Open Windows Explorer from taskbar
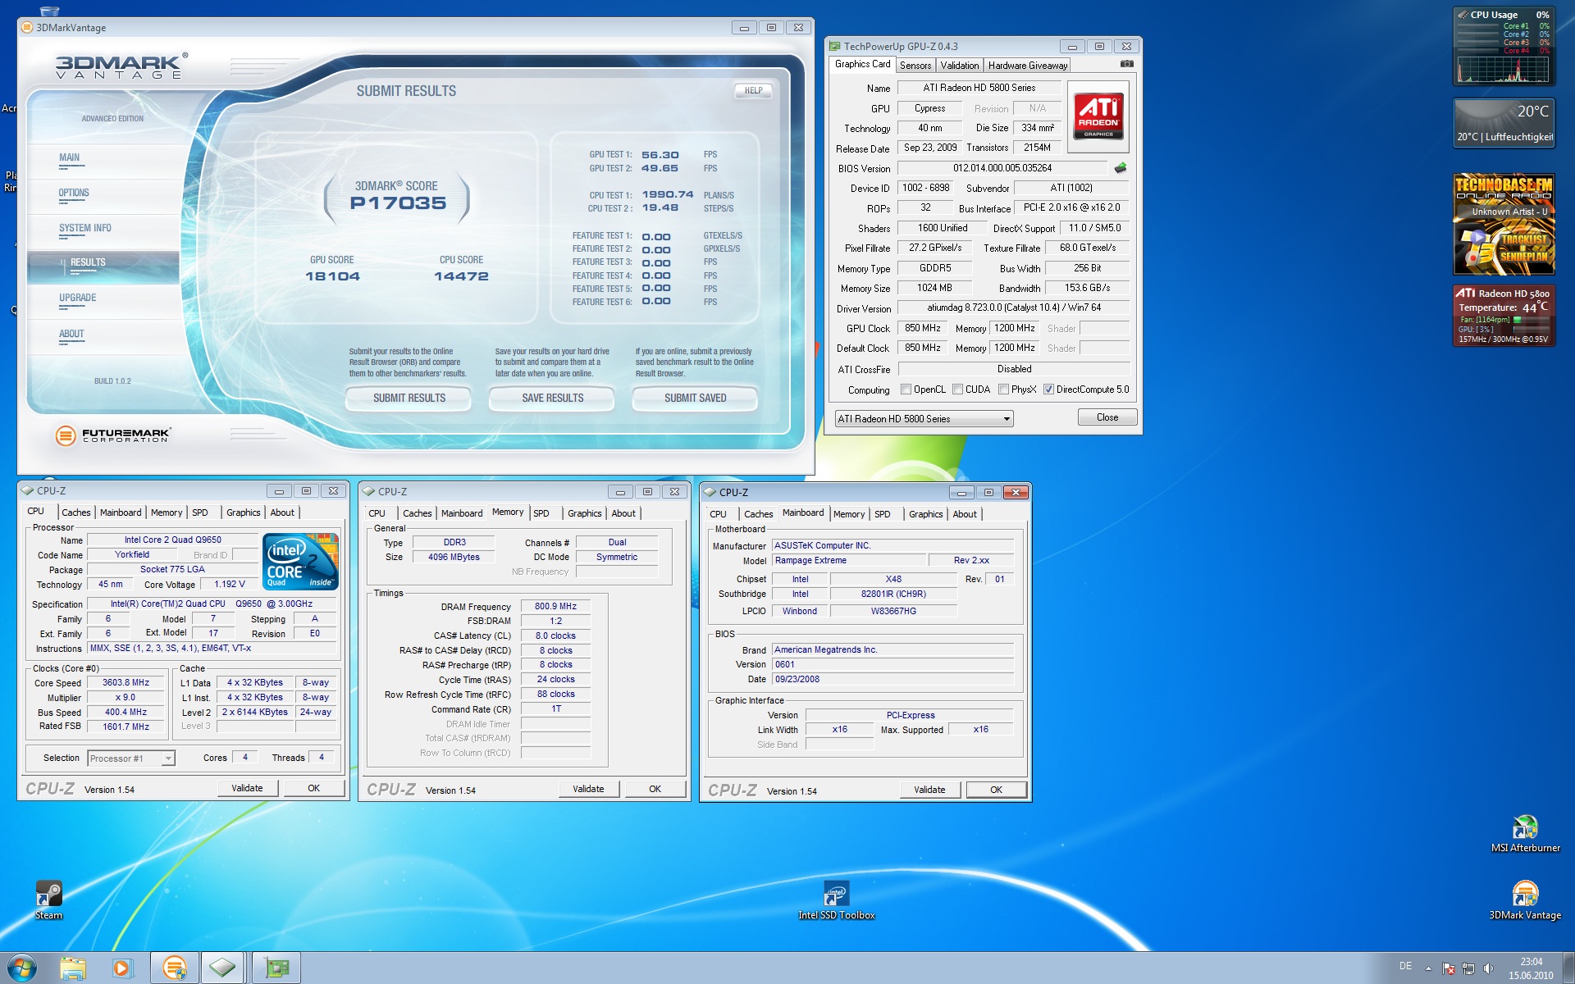This screenshot has width=1575, height=984. 73,968
